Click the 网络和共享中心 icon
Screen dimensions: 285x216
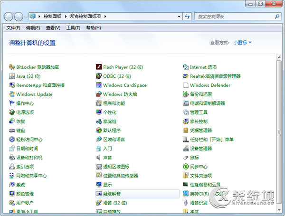(x=12, y=176)
